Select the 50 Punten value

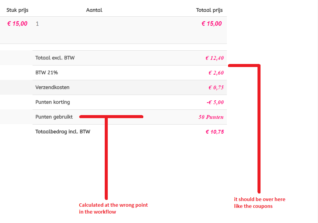tap(211, 117)
